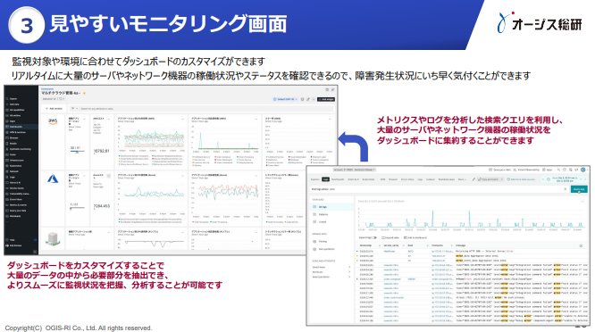Open Network in the dark sidebar
This screenshot has width=595, height=332.
tap(13, 171)
